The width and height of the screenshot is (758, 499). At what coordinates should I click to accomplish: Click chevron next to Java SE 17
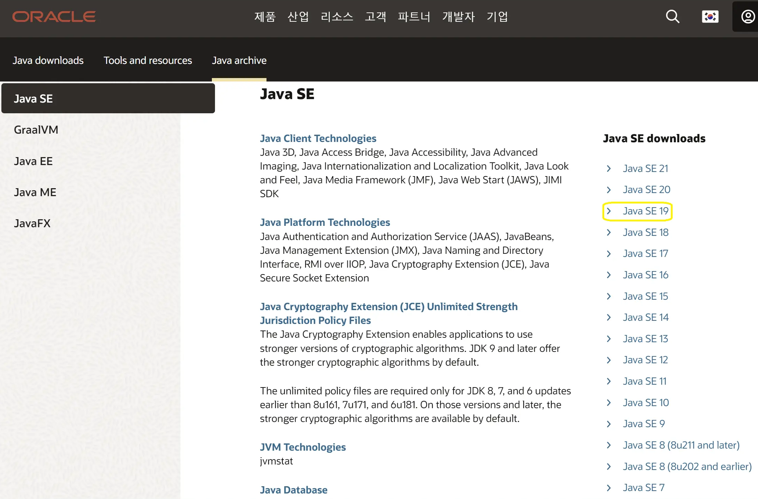tap(609, 253)
